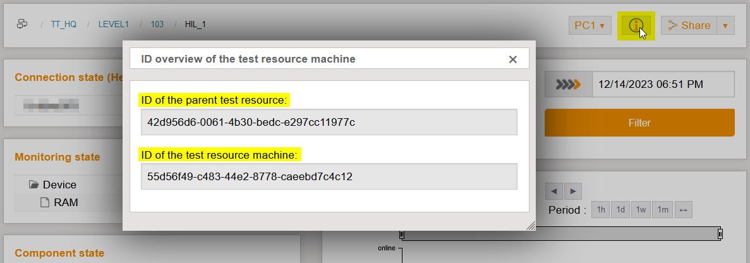Image resolution: width=750 pixels, height=263 pixels.
Task: Open the PC1 dropdown
Action: (590, 26)
